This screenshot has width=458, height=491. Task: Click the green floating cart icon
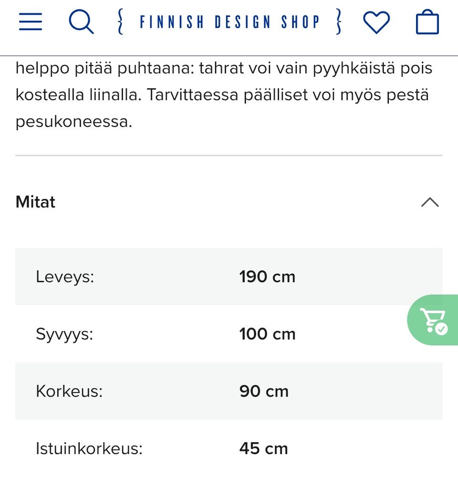pyautogui.click(x=432, y=319)
